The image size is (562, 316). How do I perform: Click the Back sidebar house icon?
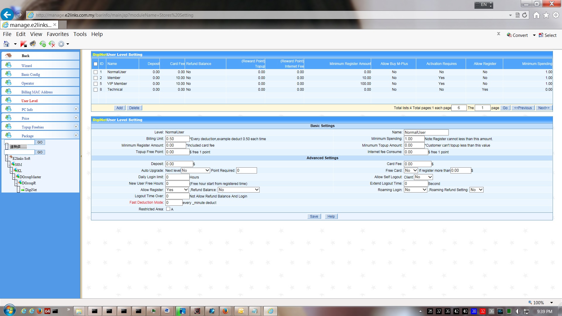pos(8,56)
